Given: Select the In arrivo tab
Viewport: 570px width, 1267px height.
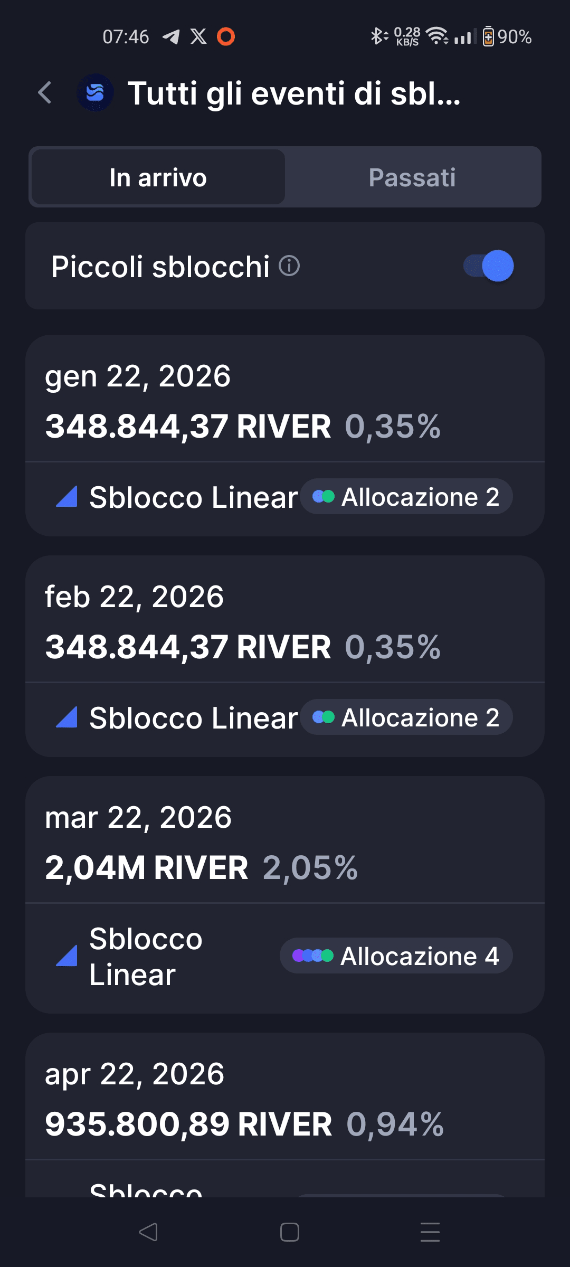Looking at the screenshot, I should [158, 177].
